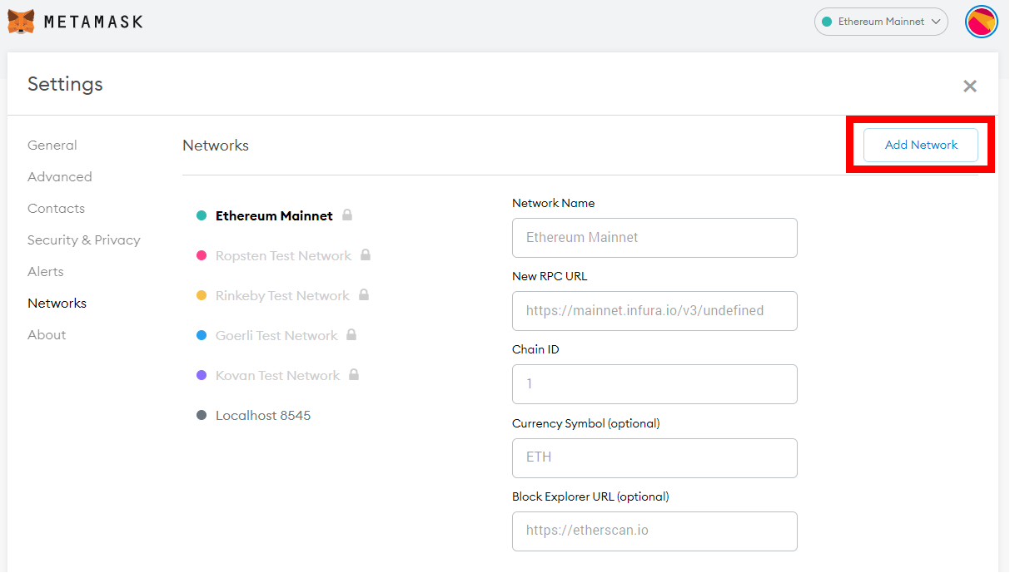Click the New RPC URL label
The width and height of the screenshot is (1010, 573).
pyautogui.click(x=550, y=276)
